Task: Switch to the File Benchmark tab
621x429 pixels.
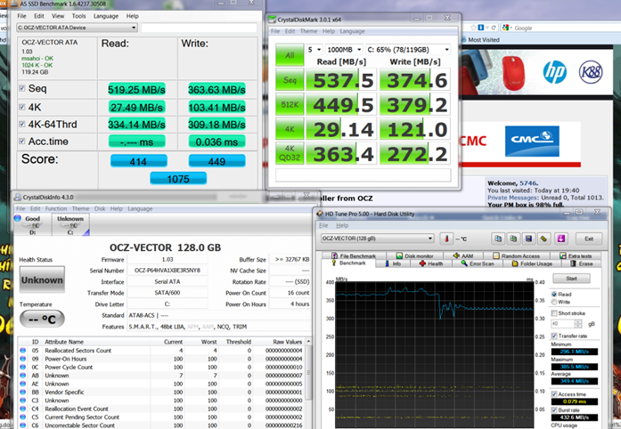Action: pos(354,256)
